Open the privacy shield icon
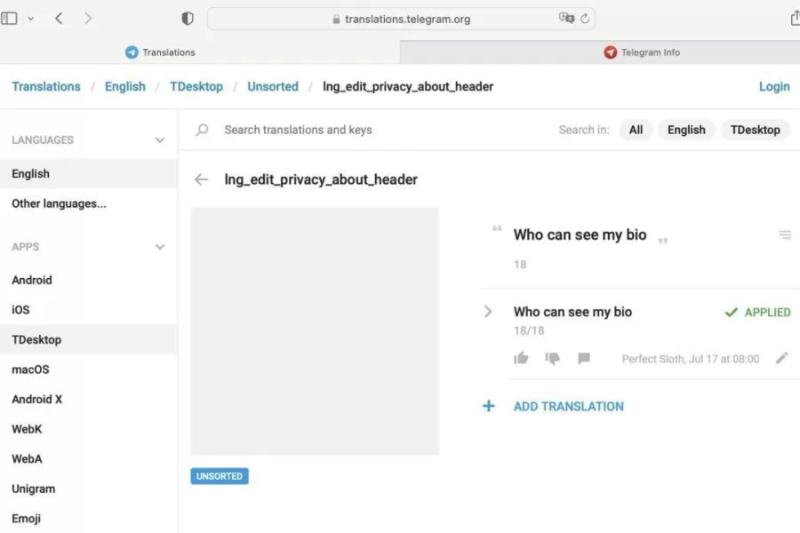 click(x=188, y=19)
